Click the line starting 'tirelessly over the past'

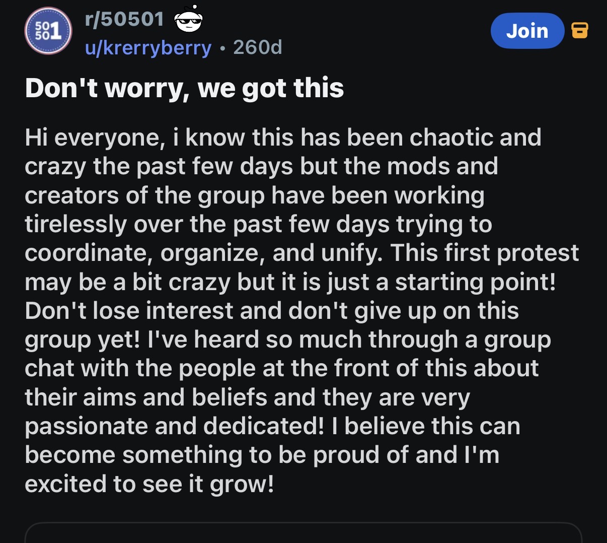click(x=258, y=224)
